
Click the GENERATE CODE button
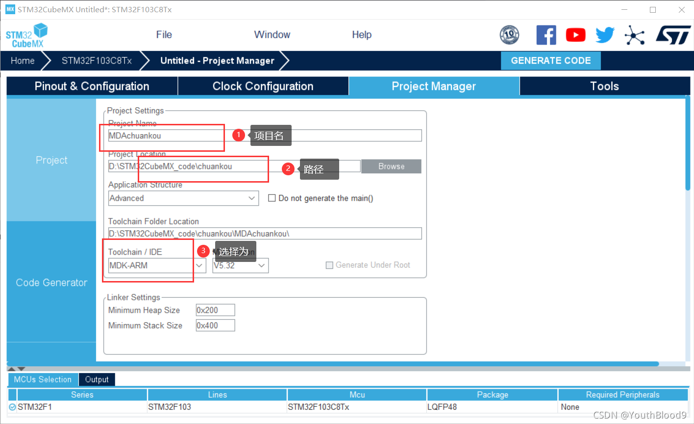point(551,61)
